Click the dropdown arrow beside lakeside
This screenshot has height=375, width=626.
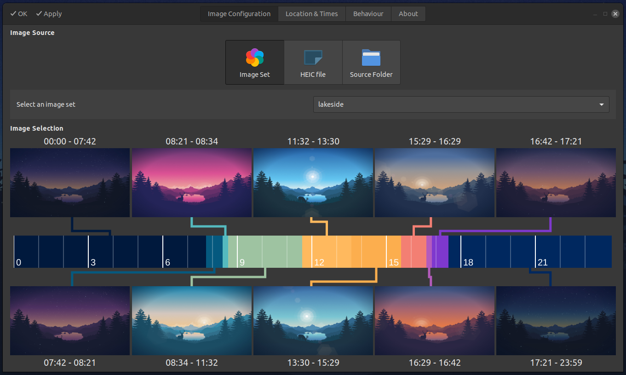point(601,104)
